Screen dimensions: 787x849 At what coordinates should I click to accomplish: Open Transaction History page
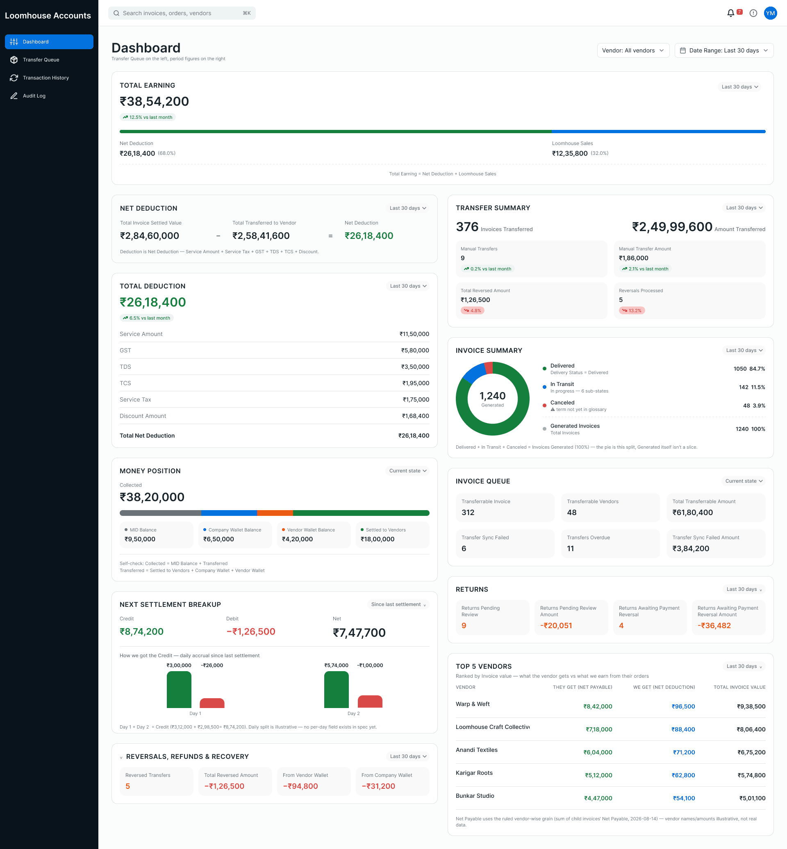point(49,78)
